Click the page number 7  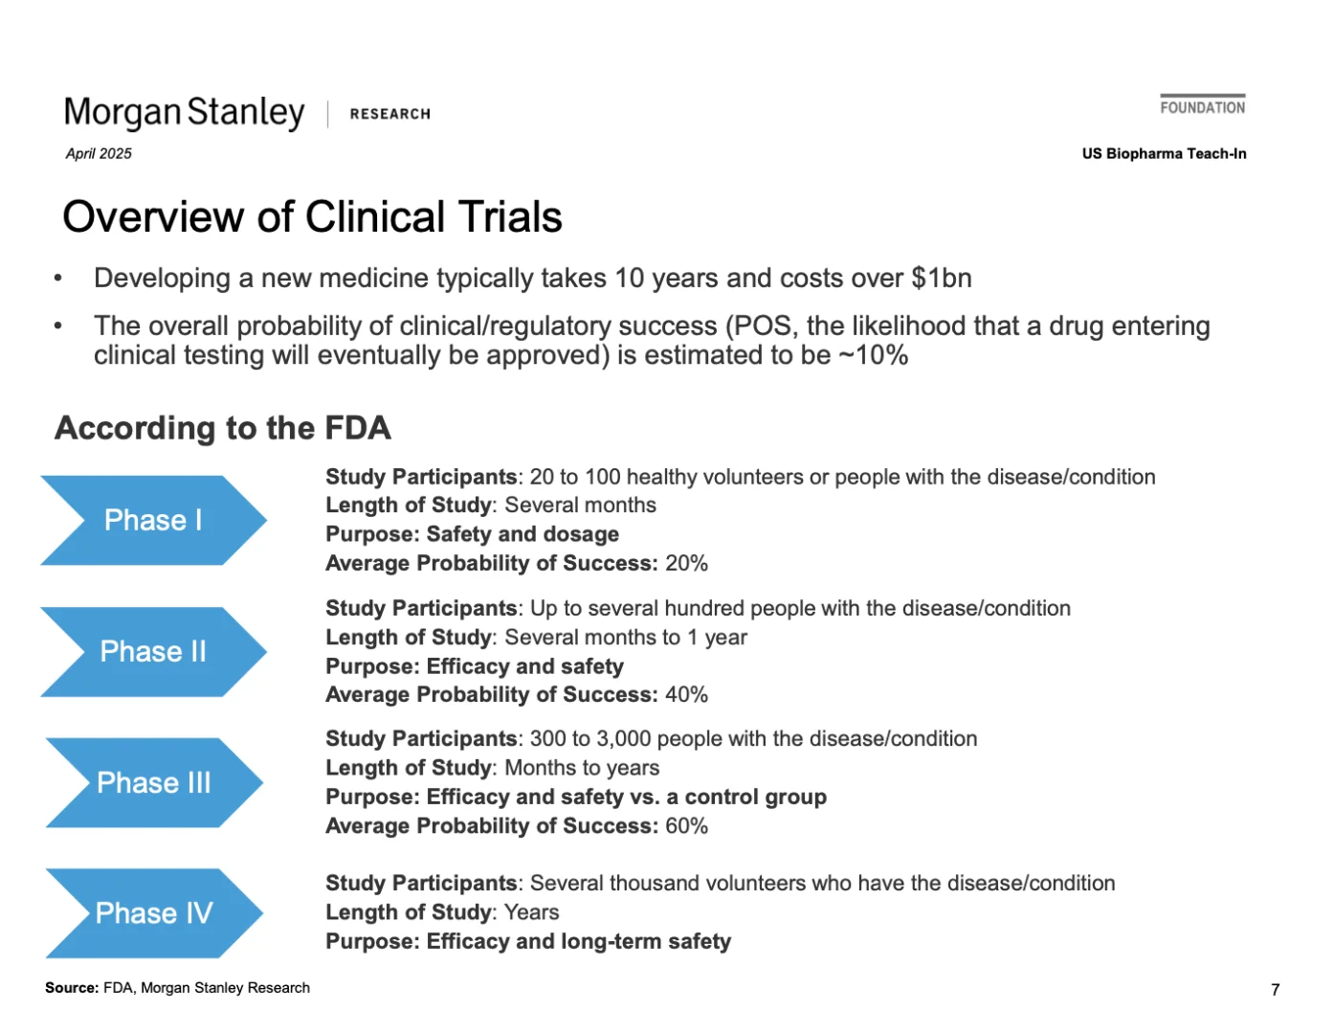pos(1275,990)
